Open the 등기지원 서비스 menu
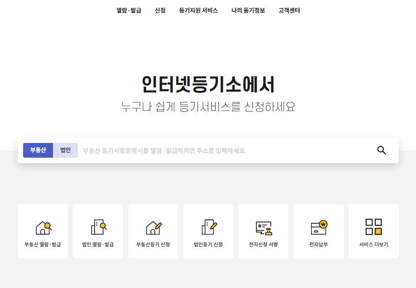416x288 pixels. pos(199,11)
